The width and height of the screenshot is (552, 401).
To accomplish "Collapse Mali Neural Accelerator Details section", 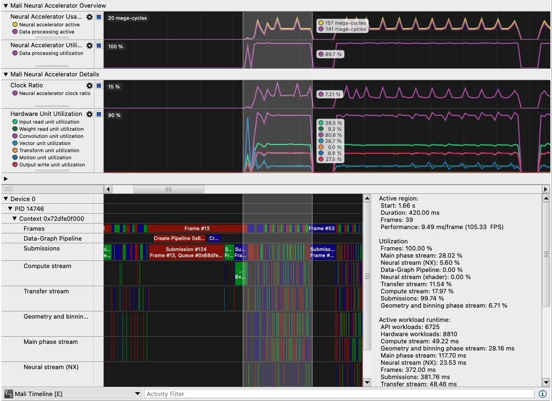I will point(5,74).
